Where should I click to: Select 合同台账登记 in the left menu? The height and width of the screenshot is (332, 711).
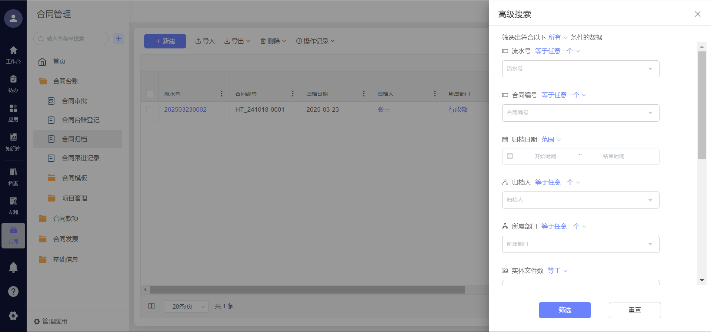pos(80,120)
